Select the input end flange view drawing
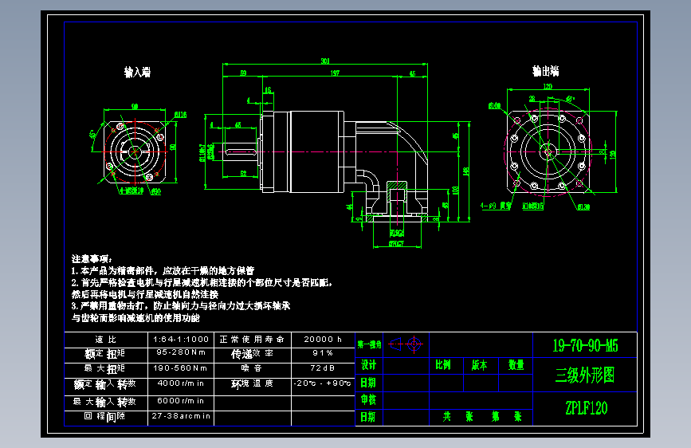The width and height of the screenshot is (691, 448). point(135,151)
